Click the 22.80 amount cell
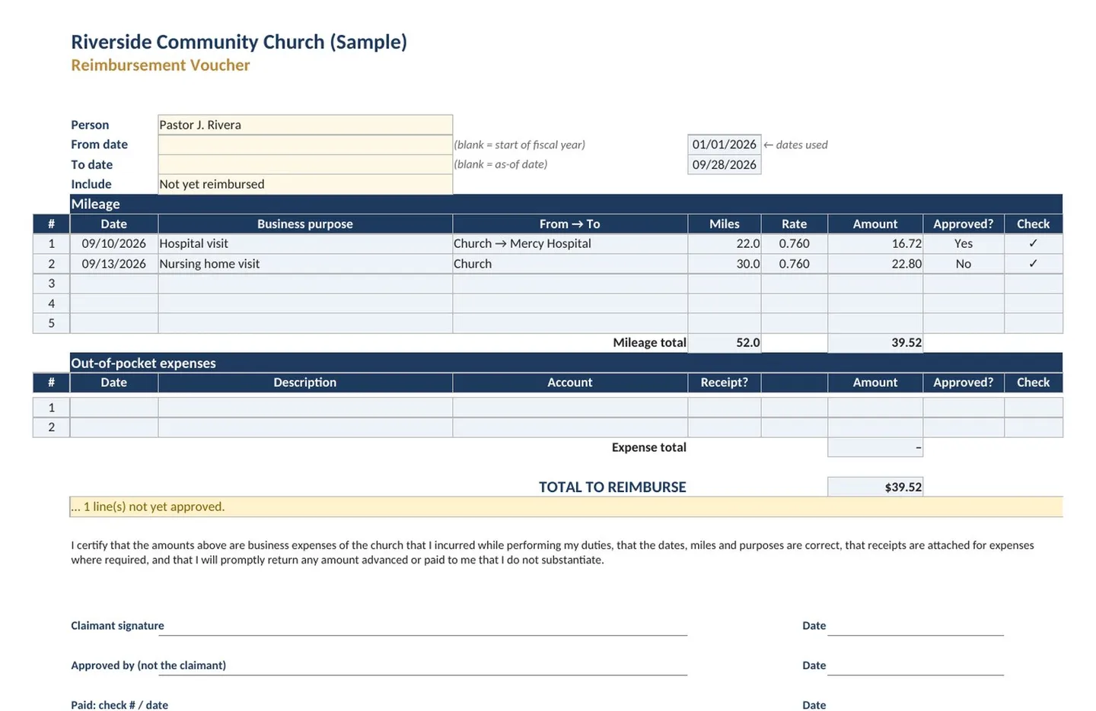Viewport: 1096px width, 711px height. click(875, 264)
